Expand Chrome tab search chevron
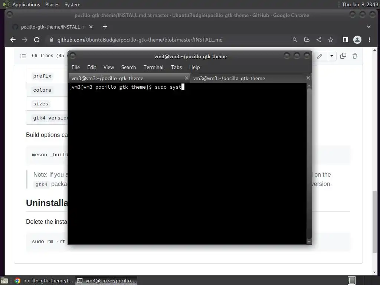Viewport: 380px width, 285px height. click(x=369, y=27)
